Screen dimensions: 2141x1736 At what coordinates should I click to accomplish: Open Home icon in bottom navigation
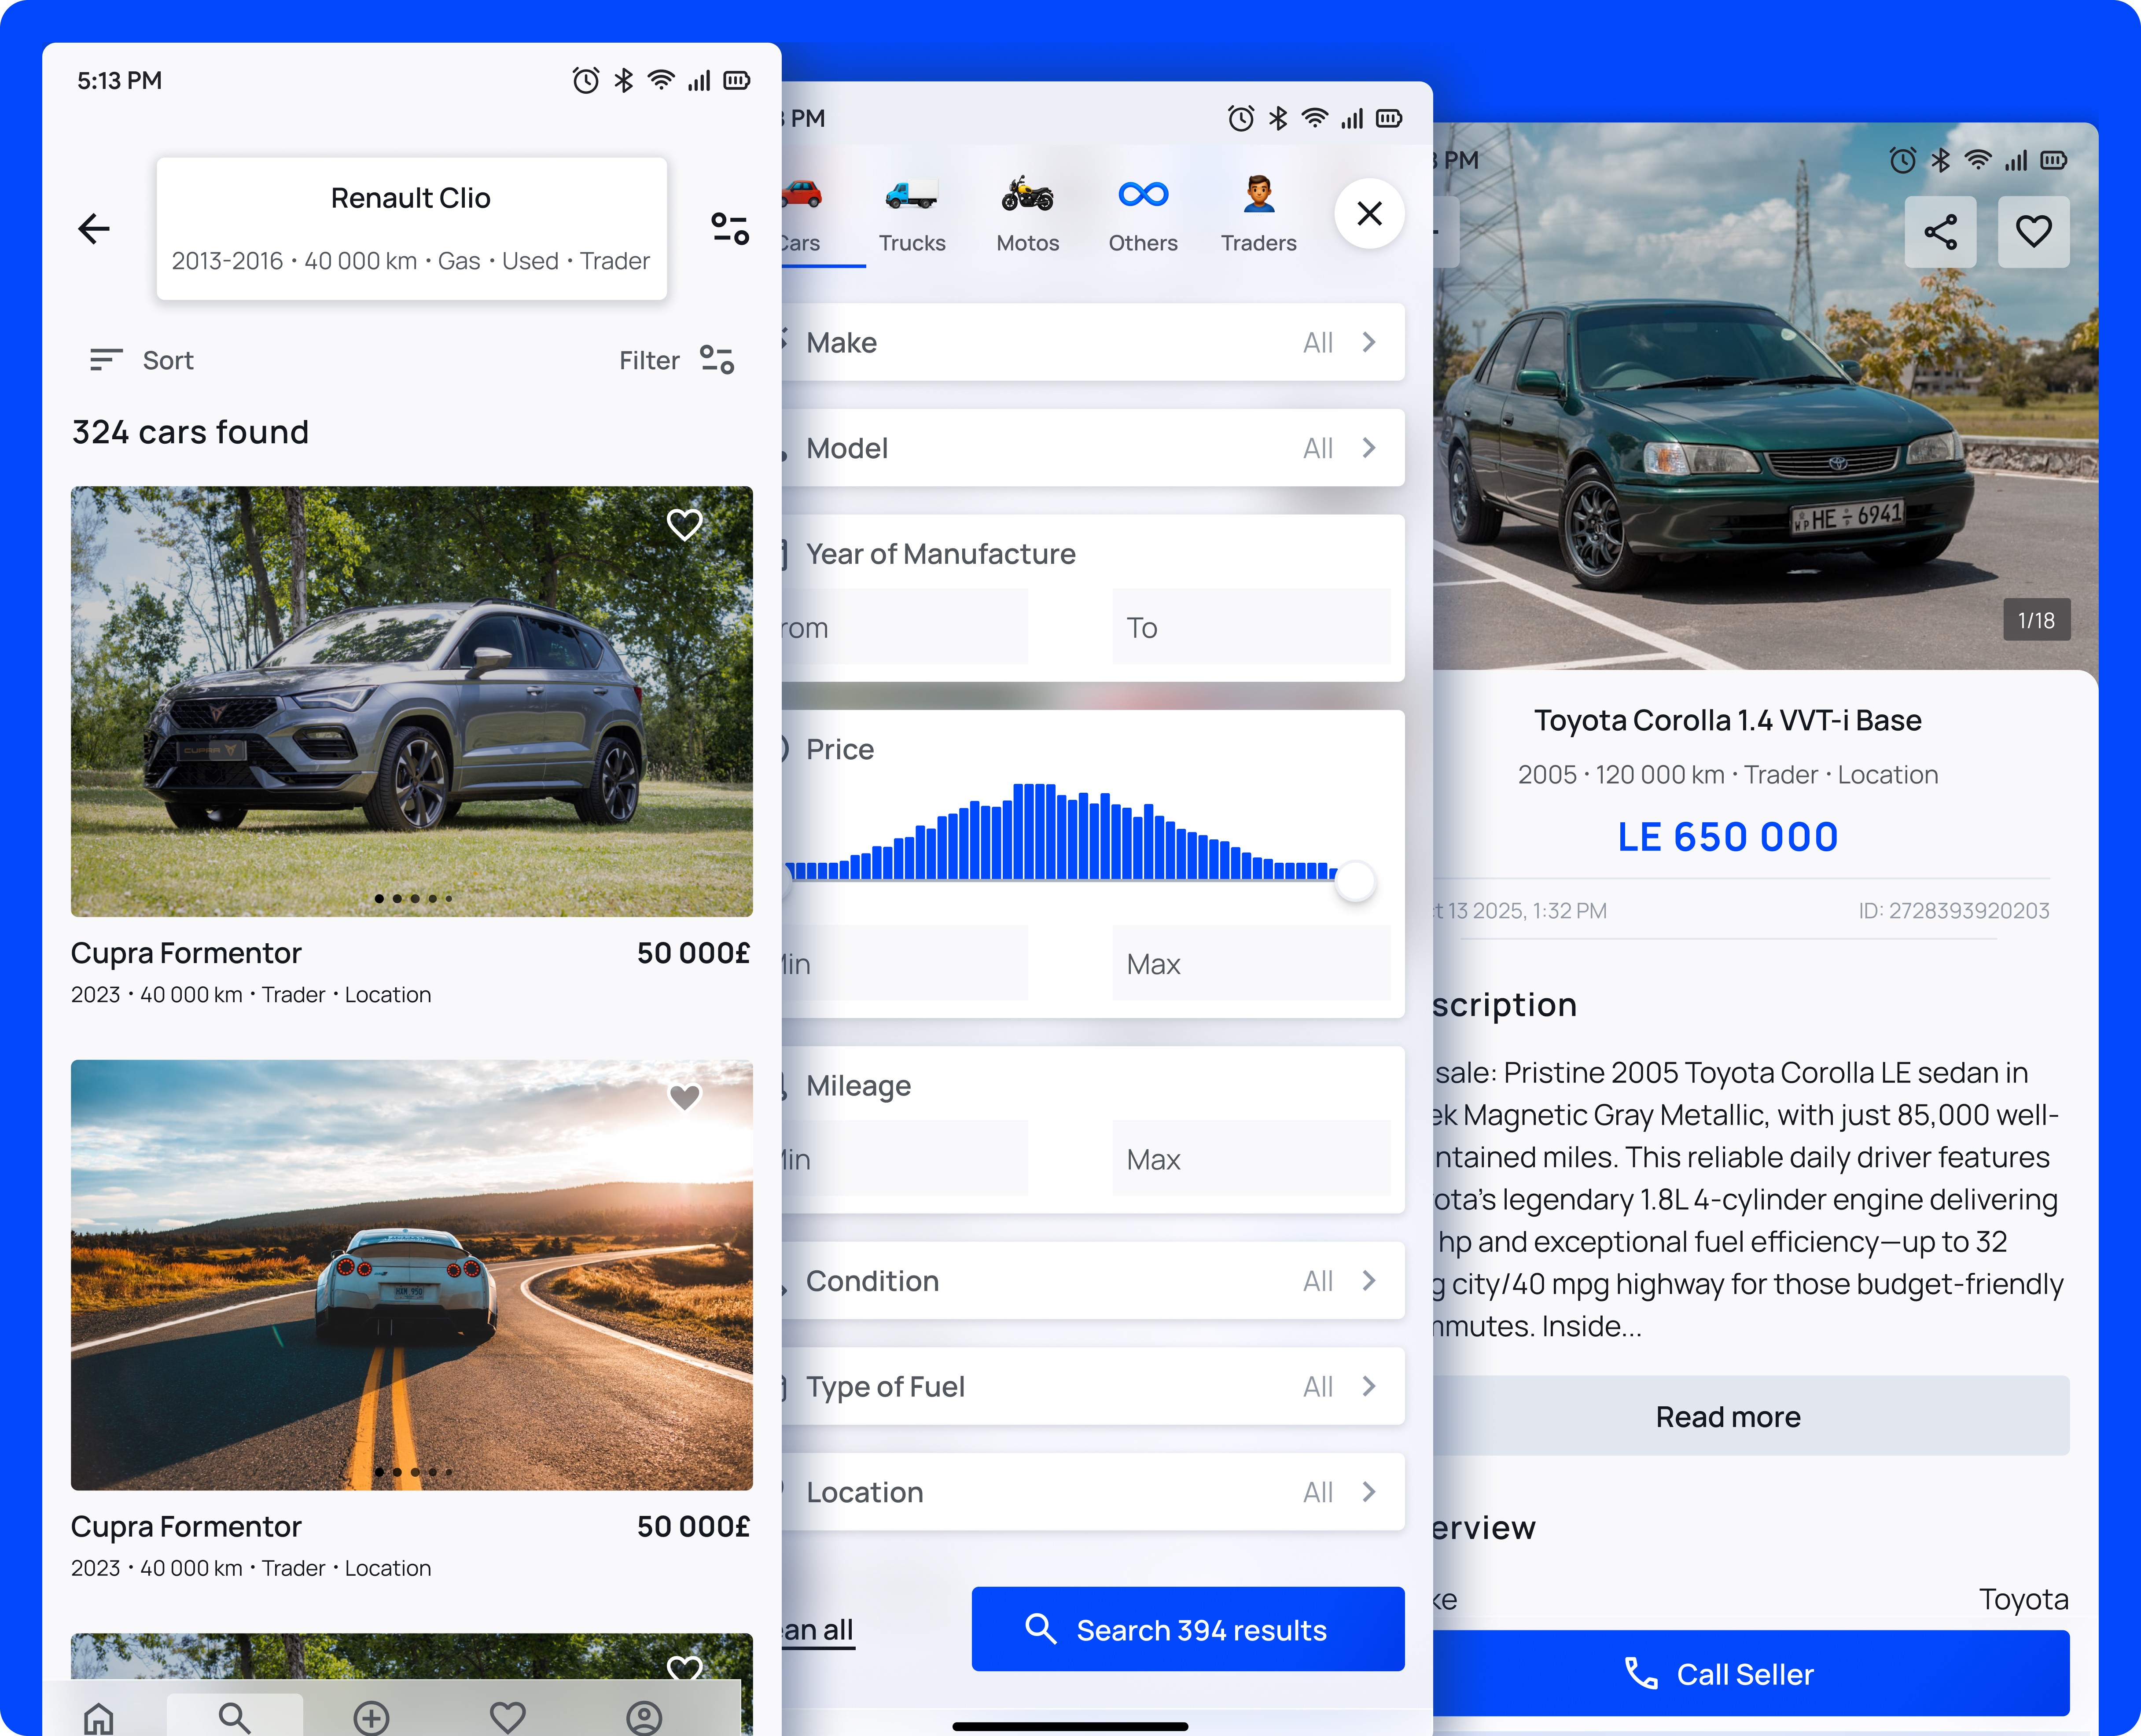99,1717
